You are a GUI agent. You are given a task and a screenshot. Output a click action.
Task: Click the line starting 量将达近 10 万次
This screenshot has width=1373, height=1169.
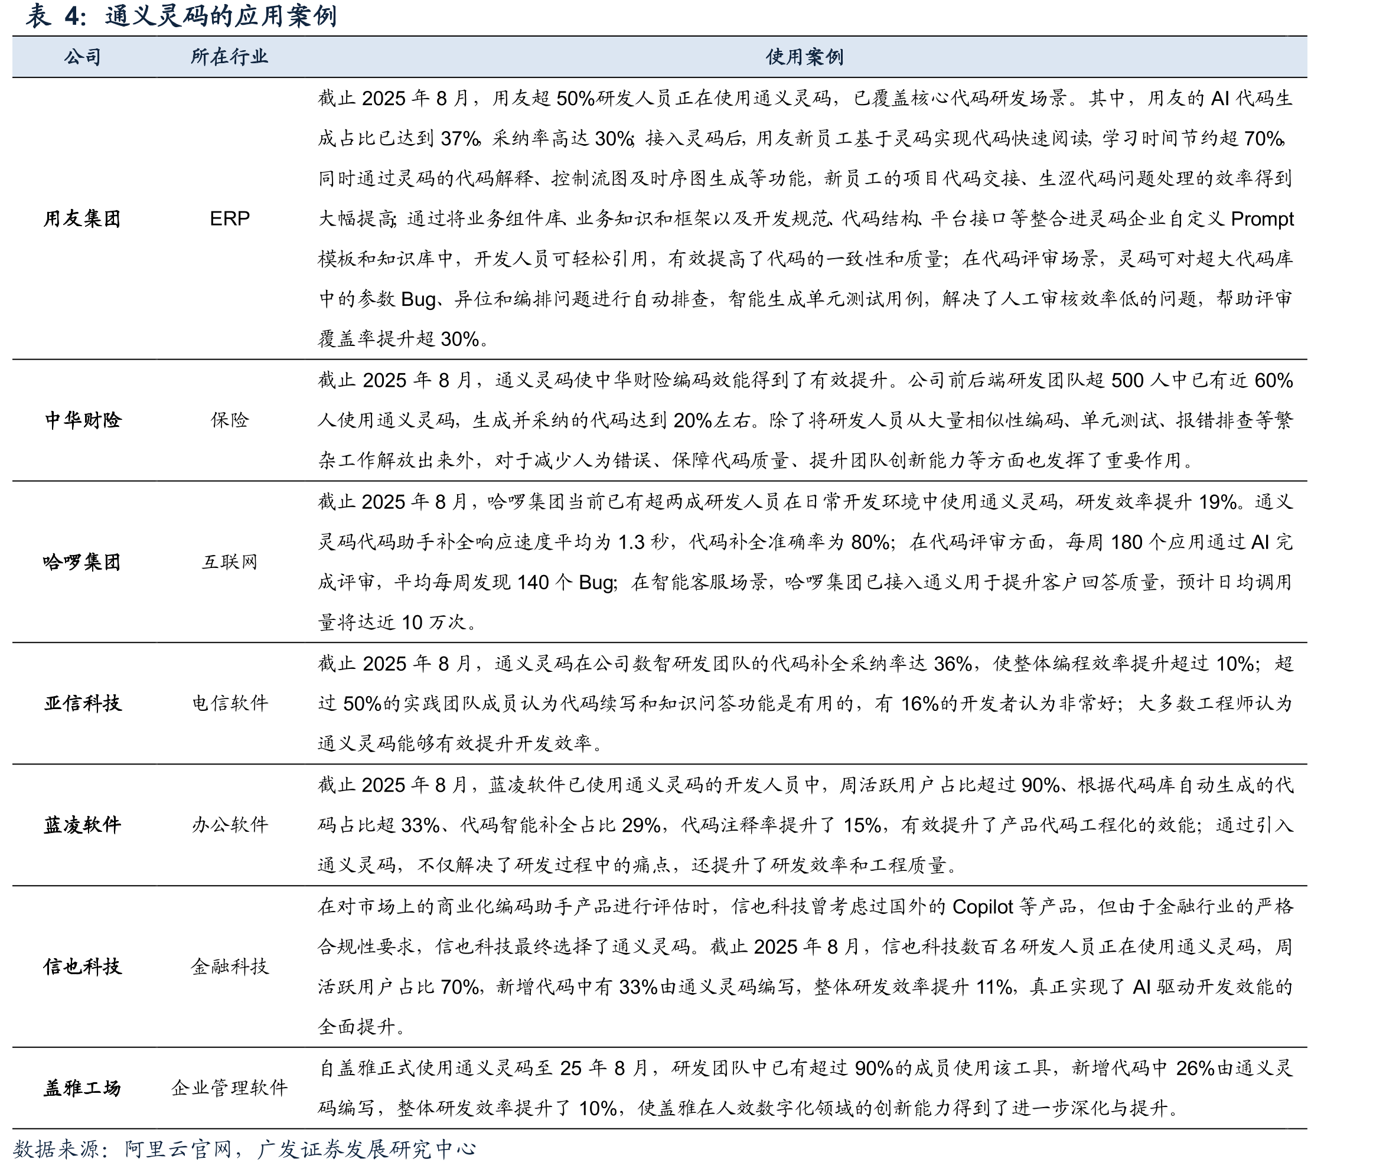[x=397, y=623]
